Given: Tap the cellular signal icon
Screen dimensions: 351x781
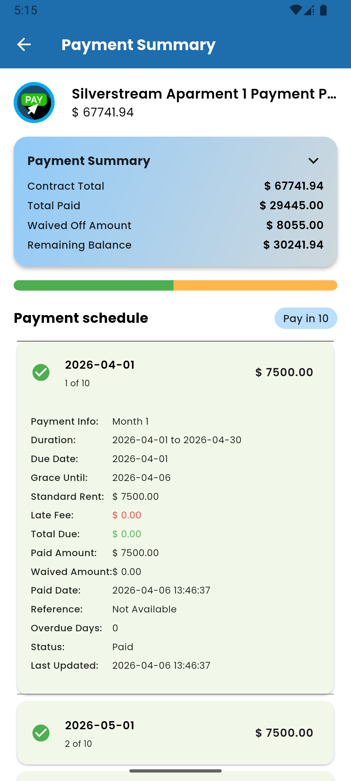Looking at the screenshot, I should [309, 10].
